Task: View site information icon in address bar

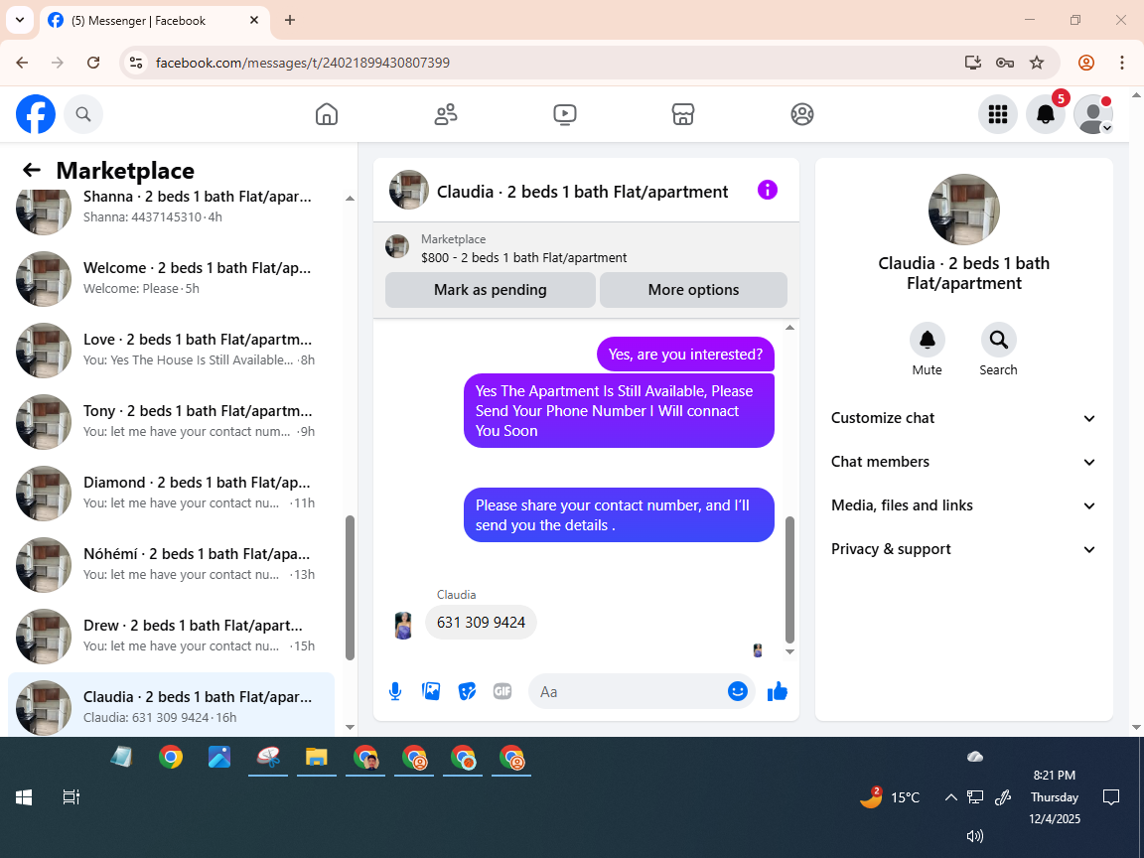Action: pyautogui.click(x=136, y=63)
